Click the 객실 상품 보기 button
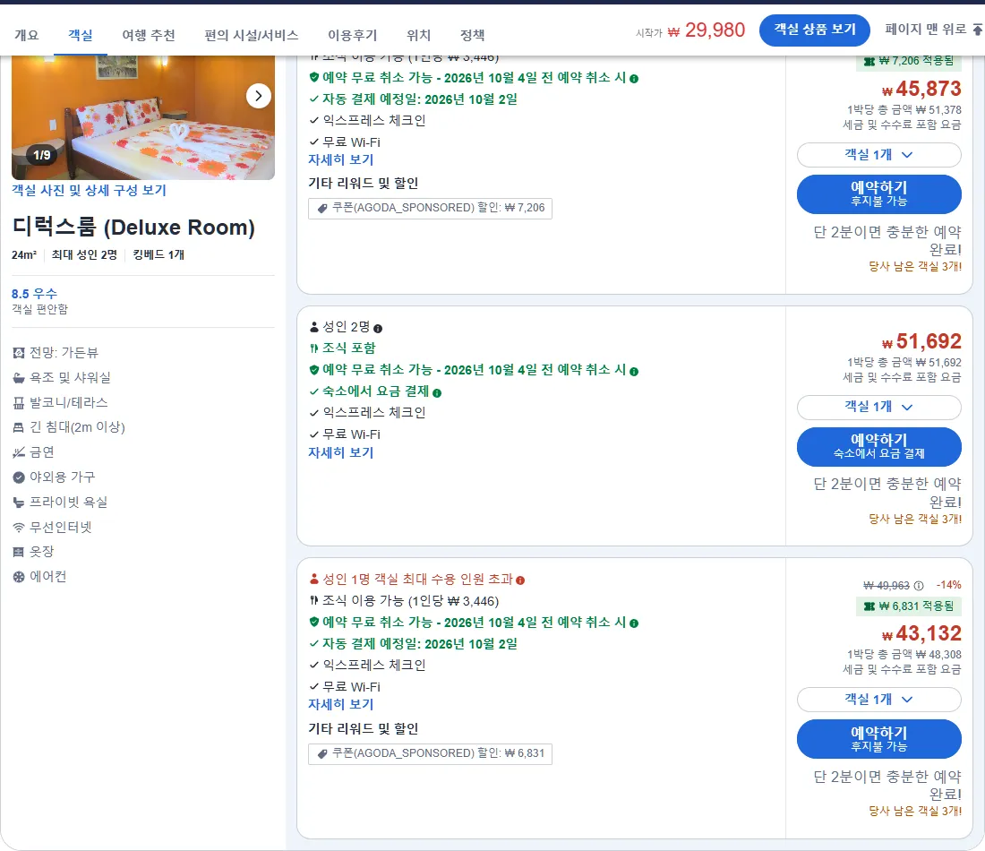The height and width of the screenshot is (851, 985). (814, 30)
